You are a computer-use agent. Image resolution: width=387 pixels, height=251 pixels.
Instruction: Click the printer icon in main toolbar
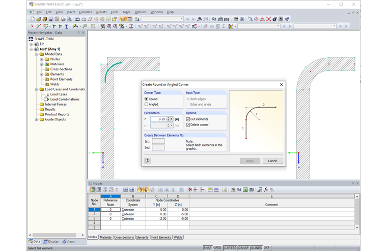(63, 19)
